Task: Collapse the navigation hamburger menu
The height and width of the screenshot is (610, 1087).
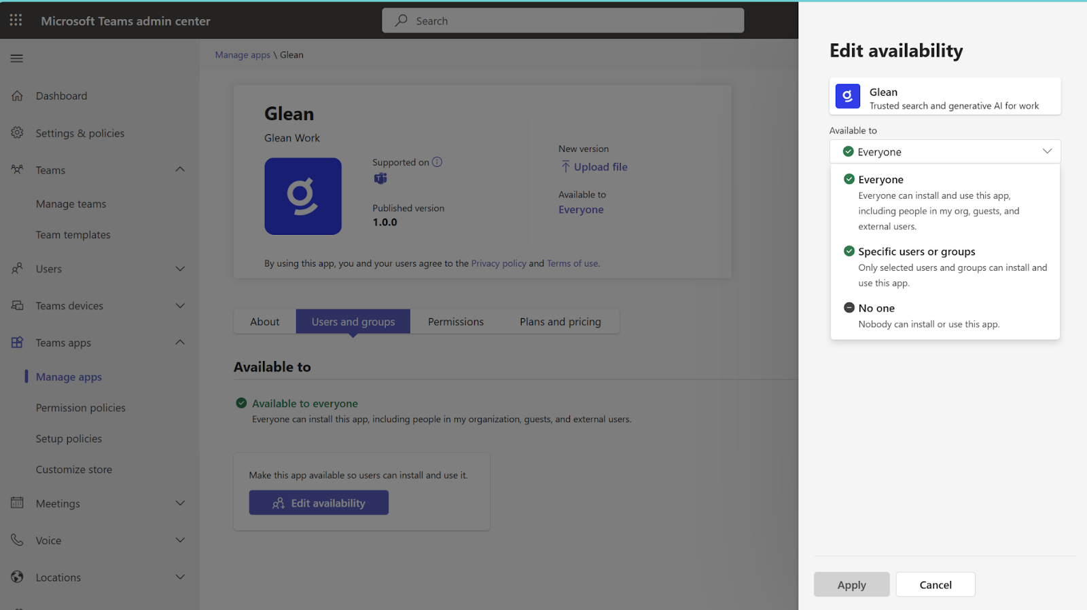Action: click(17, 58)
